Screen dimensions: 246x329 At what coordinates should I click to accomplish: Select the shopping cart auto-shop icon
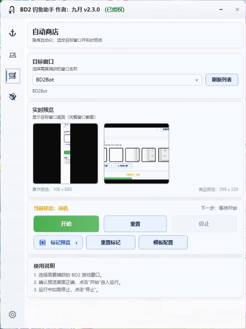click(x=13, y=76)
